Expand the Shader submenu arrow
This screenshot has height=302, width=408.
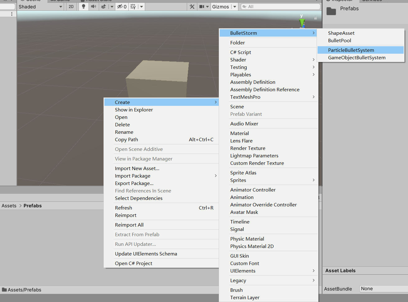(x=314, y=60)
